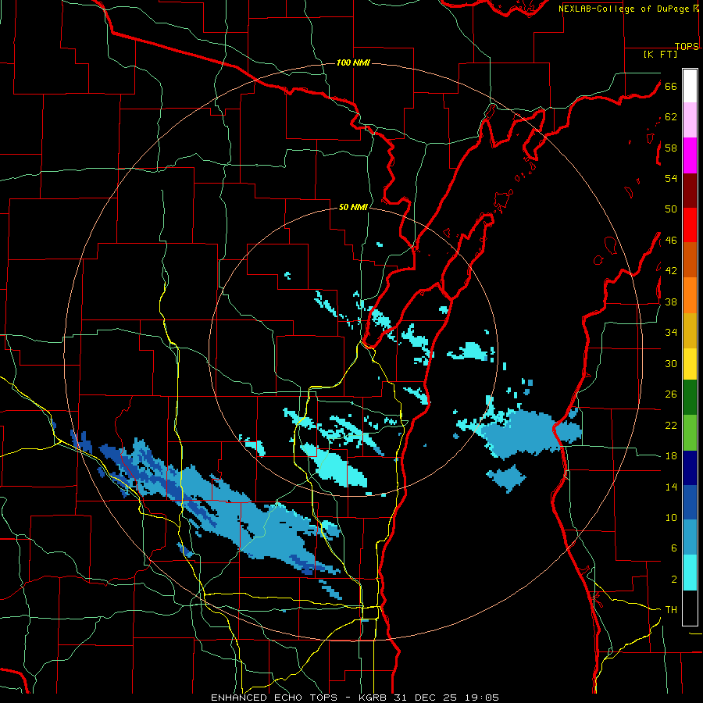Click the 6 legend value
This screenshot has height=703, width=703.
[x=673, y=548]
